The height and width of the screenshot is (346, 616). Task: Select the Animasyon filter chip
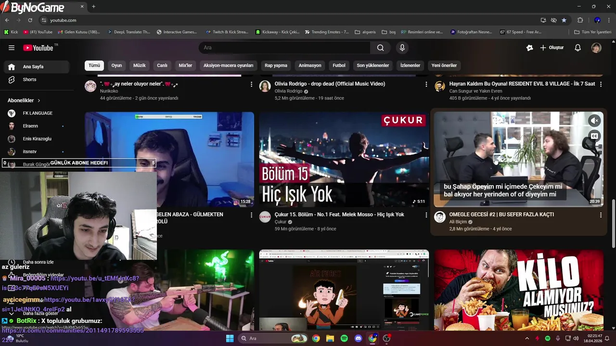click(310, 65)
